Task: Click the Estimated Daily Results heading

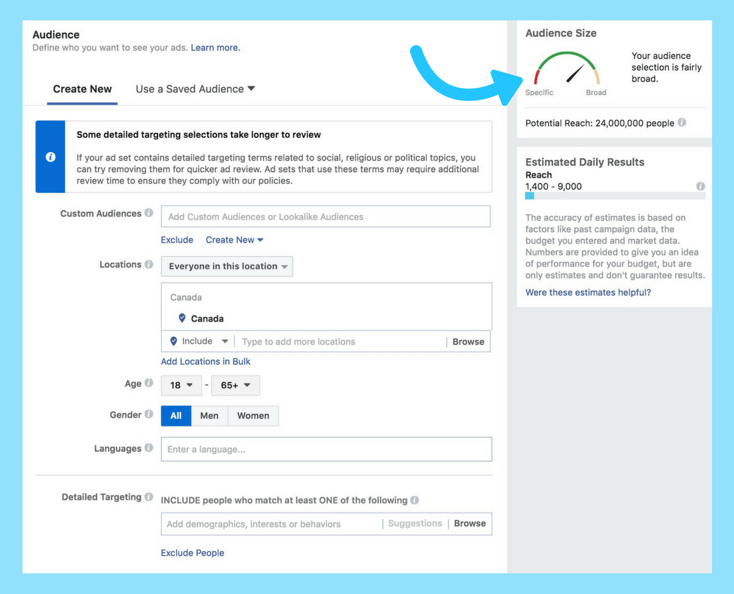Action: pyautogui.click(x=585, y=162)
